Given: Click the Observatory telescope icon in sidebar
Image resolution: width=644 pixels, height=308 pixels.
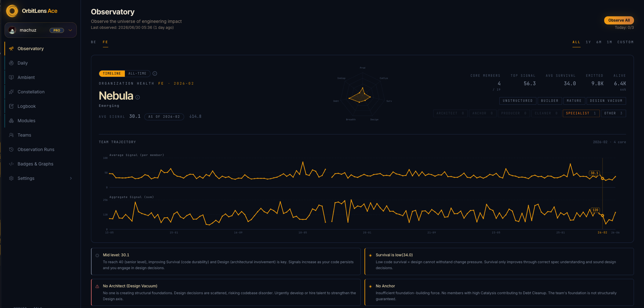Looking at the screenshot, I should point(11,49).
